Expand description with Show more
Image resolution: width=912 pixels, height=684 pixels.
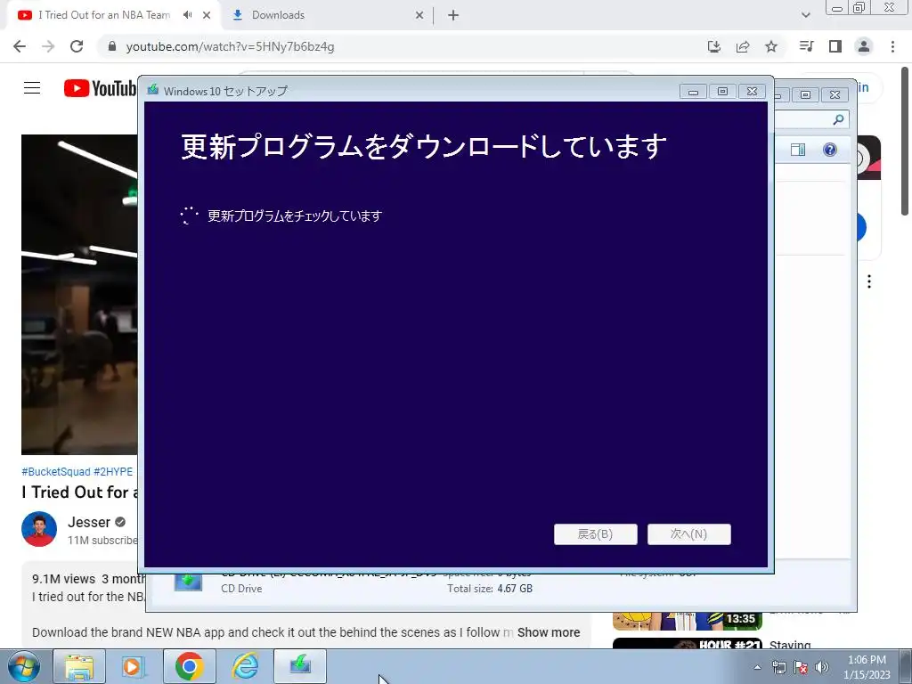[549, 632]
